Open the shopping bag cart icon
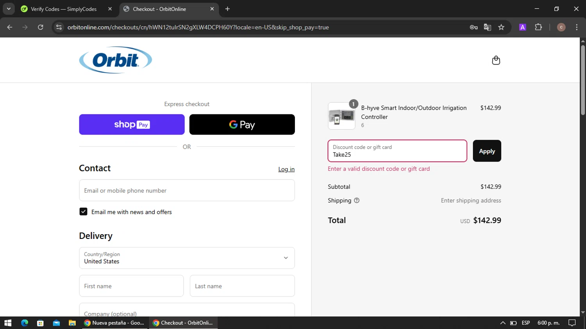The height and width of the screenshot is (329, 586). [496, 60]
